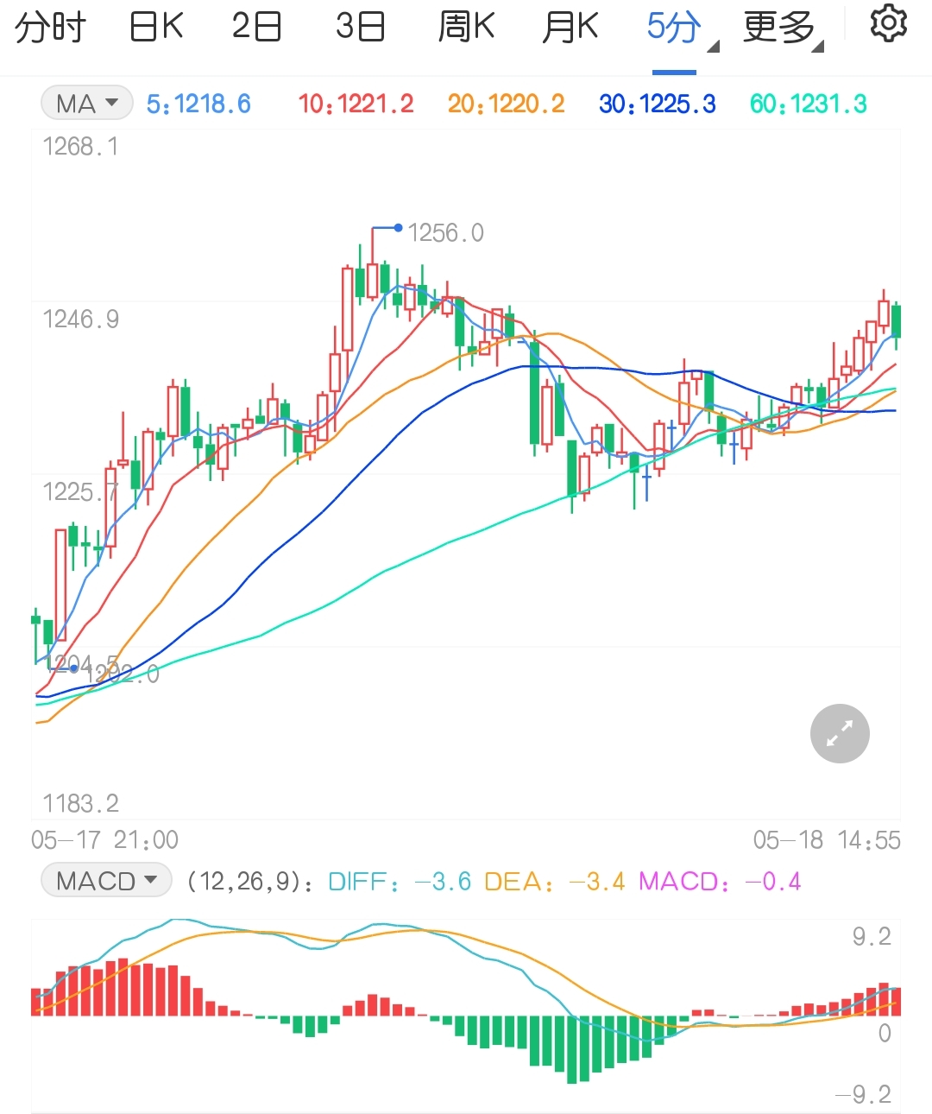Viewport: 932px width, 1114px height.
Task: Switch to the 日K tab
Action: (x=156, y=28)
